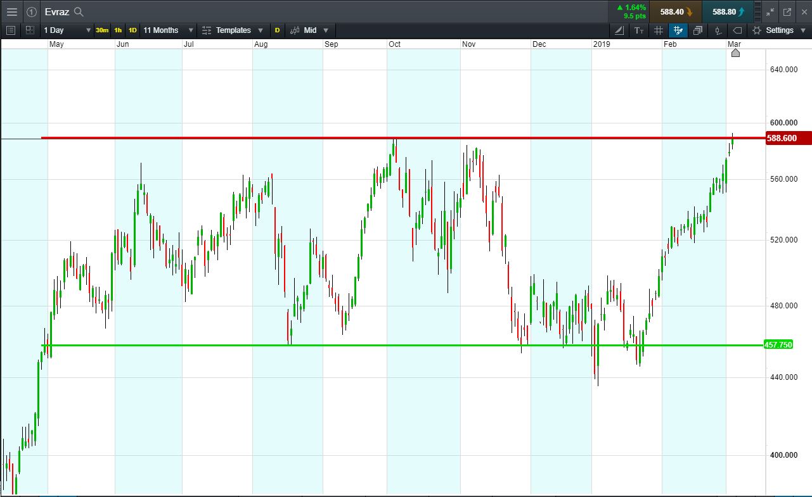812x497 pixels.
Task: Open the 1 Day interval dropdown
Action: [68, 30]
